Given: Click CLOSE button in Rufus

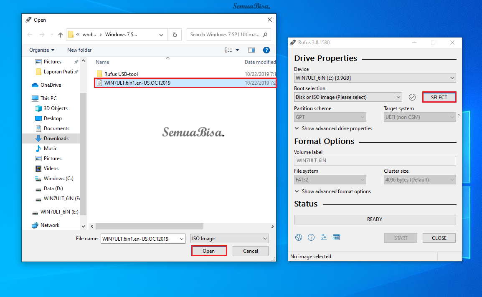Looking at the screenshot, I should point(439,238).
